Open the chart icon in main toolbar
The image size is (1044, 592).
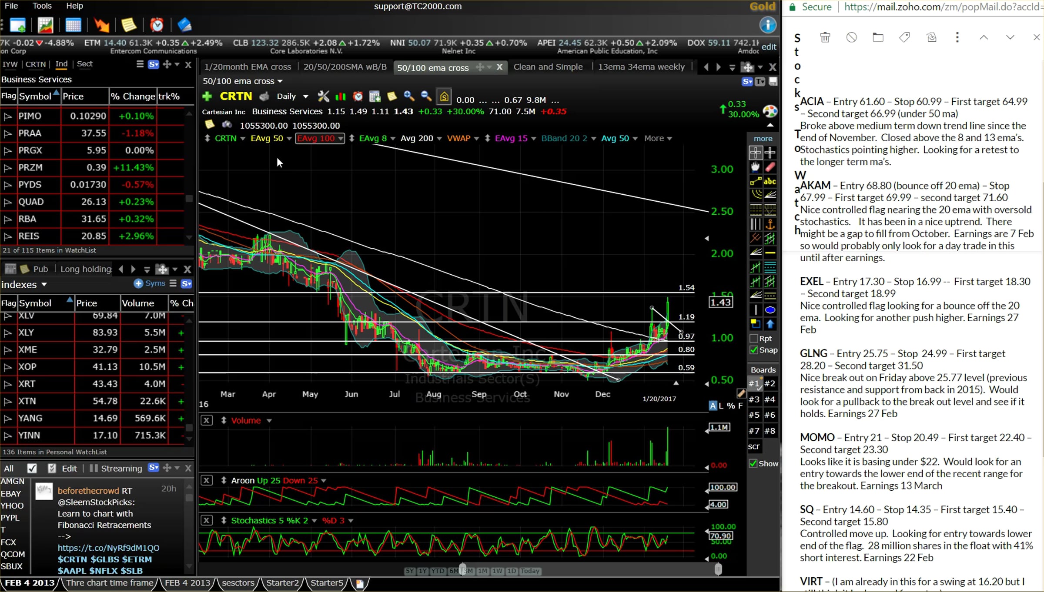tap(45, 25)
